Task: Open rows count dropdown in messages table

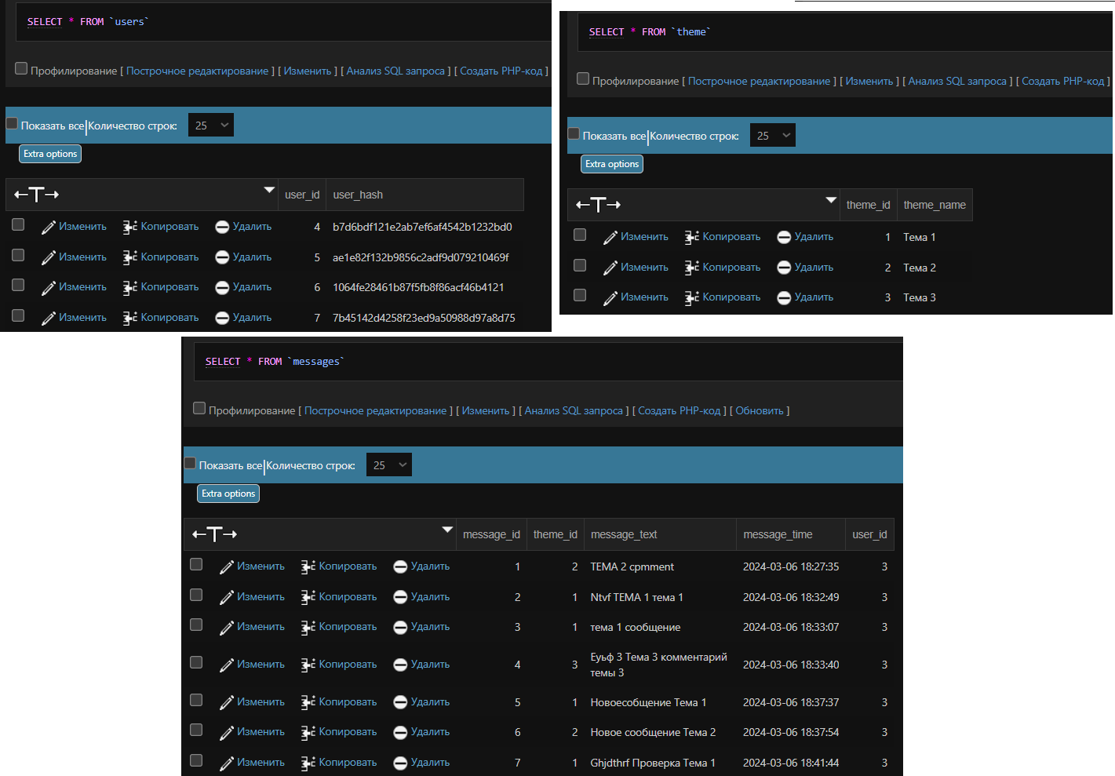Action: click(x=389, y=465)
